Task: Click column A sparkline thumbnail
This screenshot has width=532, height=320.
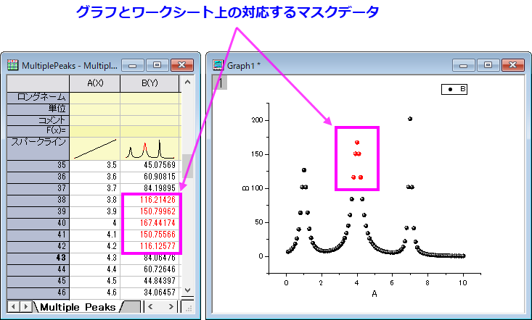Action: pyautogui.click(x=95, y=148)
